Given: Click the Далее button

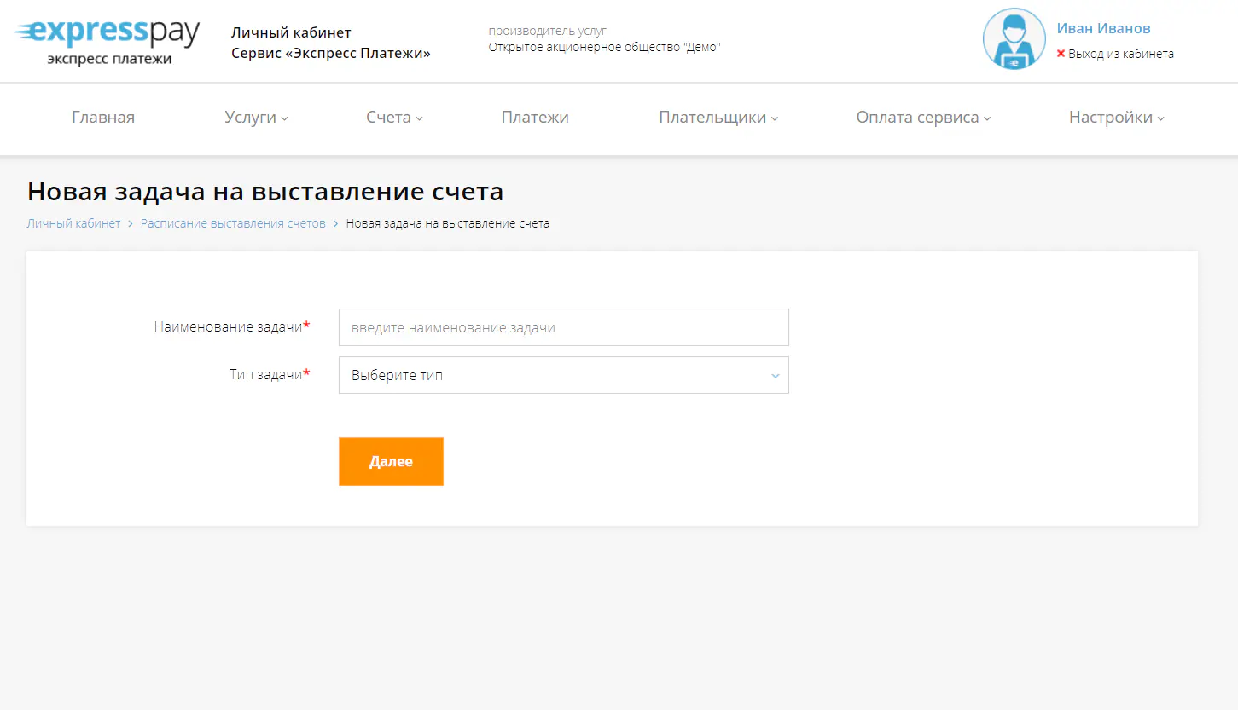Looking at the screenshot, I should pyautogui.click(x=391, y=461).
